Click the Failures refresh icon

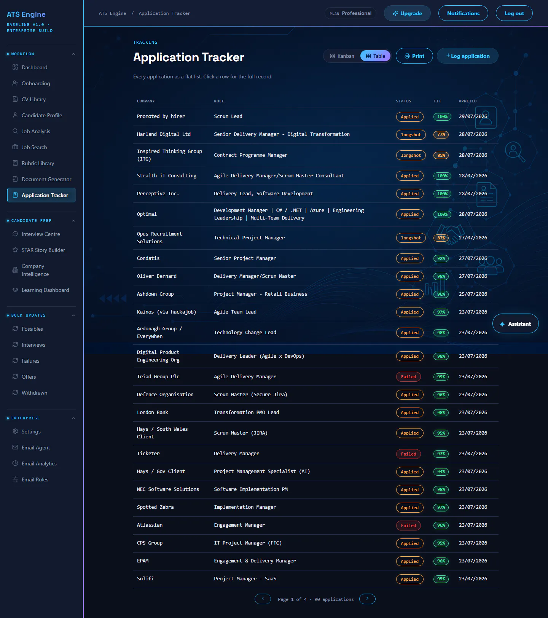click(x=15, y=361)
